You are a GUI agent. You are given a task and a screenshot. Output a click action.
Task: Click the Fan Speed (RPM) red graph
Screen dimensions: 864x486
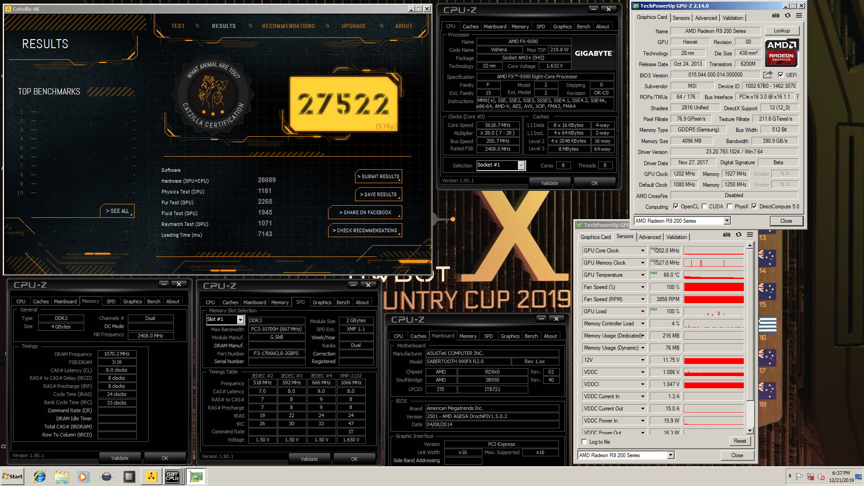(x=714, y=299)
